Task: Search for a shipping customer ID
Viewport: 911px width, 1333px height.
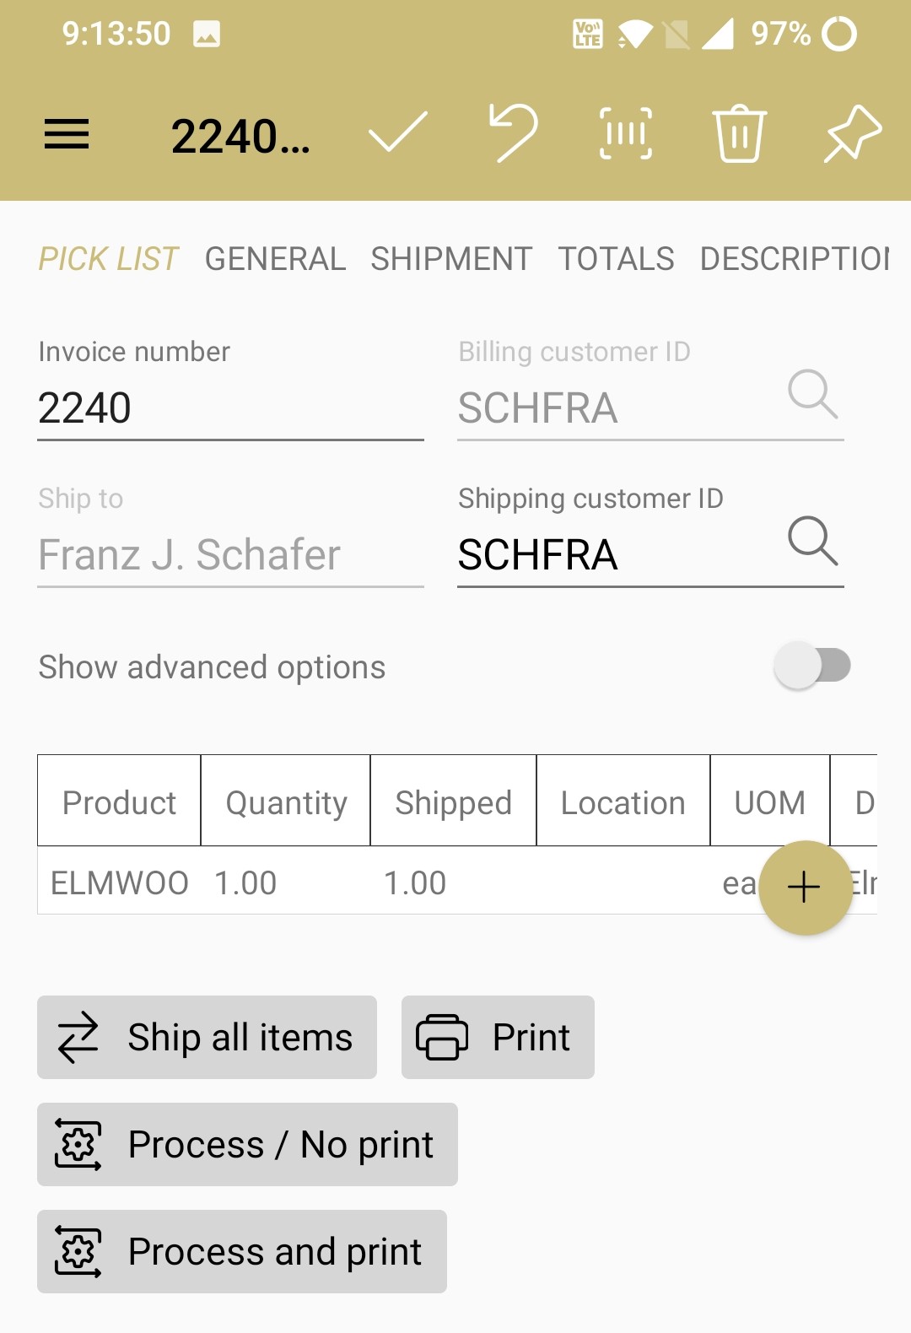Action: pyautogui.click(x=812, y=541)
